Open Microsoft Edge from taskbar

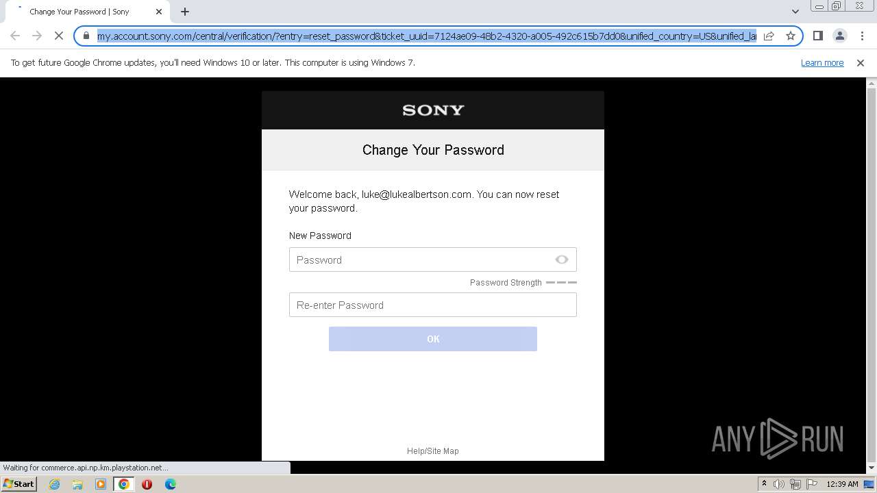pyautogui.click(x=170, y=484)
